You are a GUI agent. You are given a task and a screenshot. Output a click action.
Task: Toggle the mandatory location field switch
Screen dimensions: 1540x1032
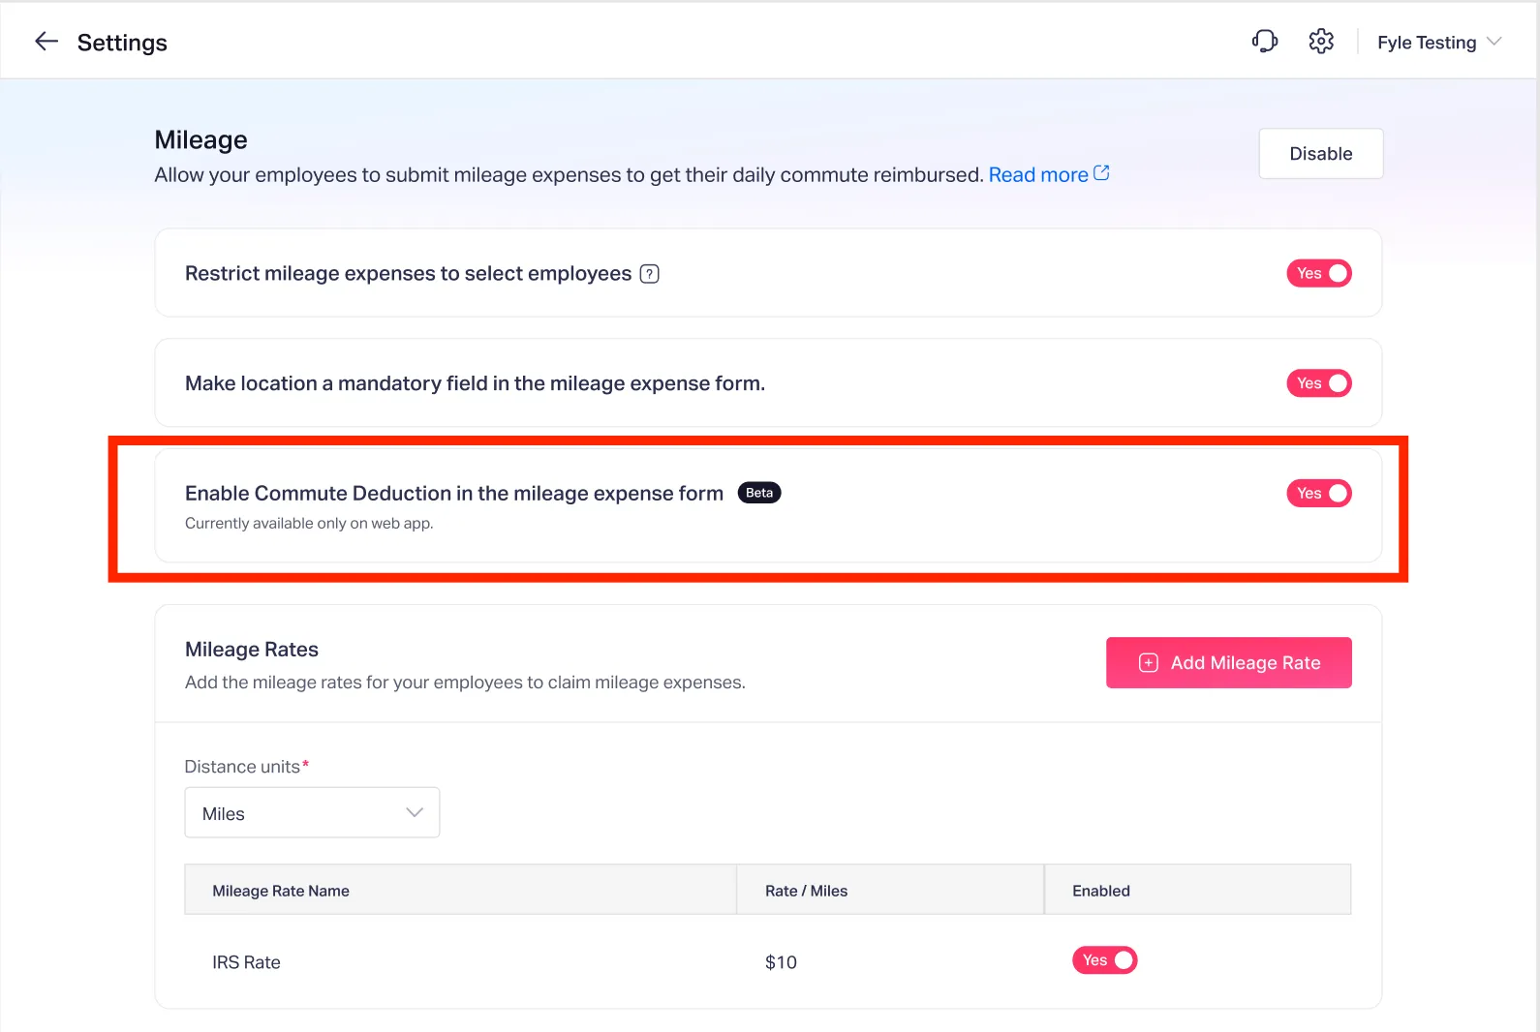1318,383
